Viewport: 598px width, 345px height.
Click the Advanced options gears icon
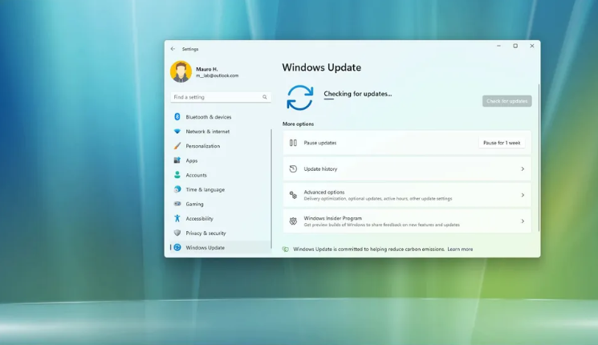(293, 195)
